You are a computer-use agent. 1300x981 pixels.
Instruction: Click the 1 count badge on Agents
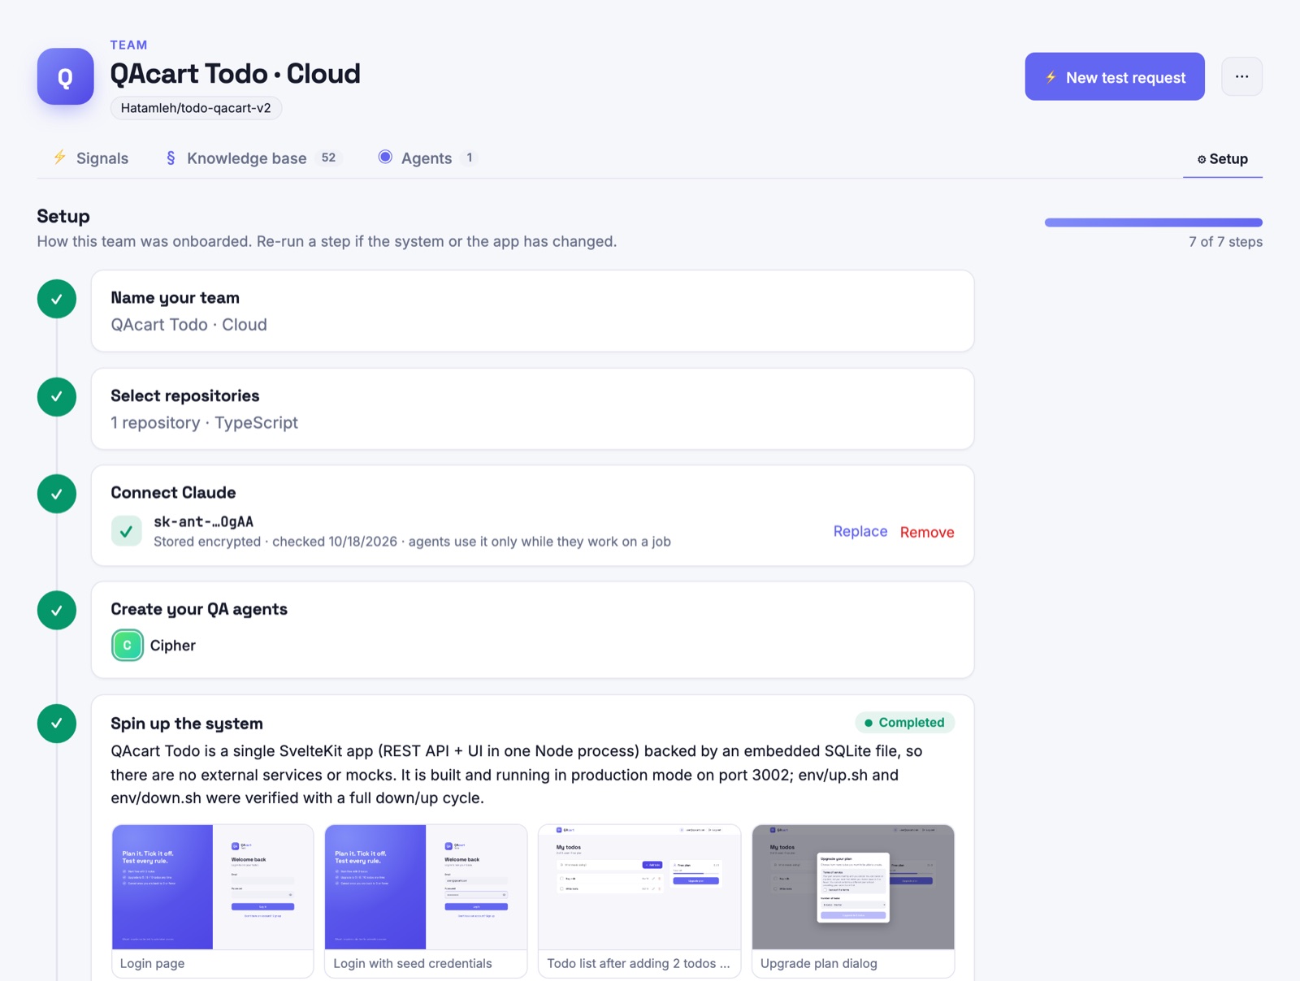tap(469, 158)
